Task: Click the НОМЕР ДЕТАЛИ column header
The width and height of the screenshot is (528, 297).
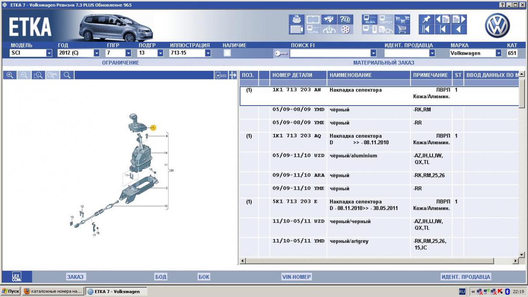Action: pyautogui.click(x=299, y=75)
